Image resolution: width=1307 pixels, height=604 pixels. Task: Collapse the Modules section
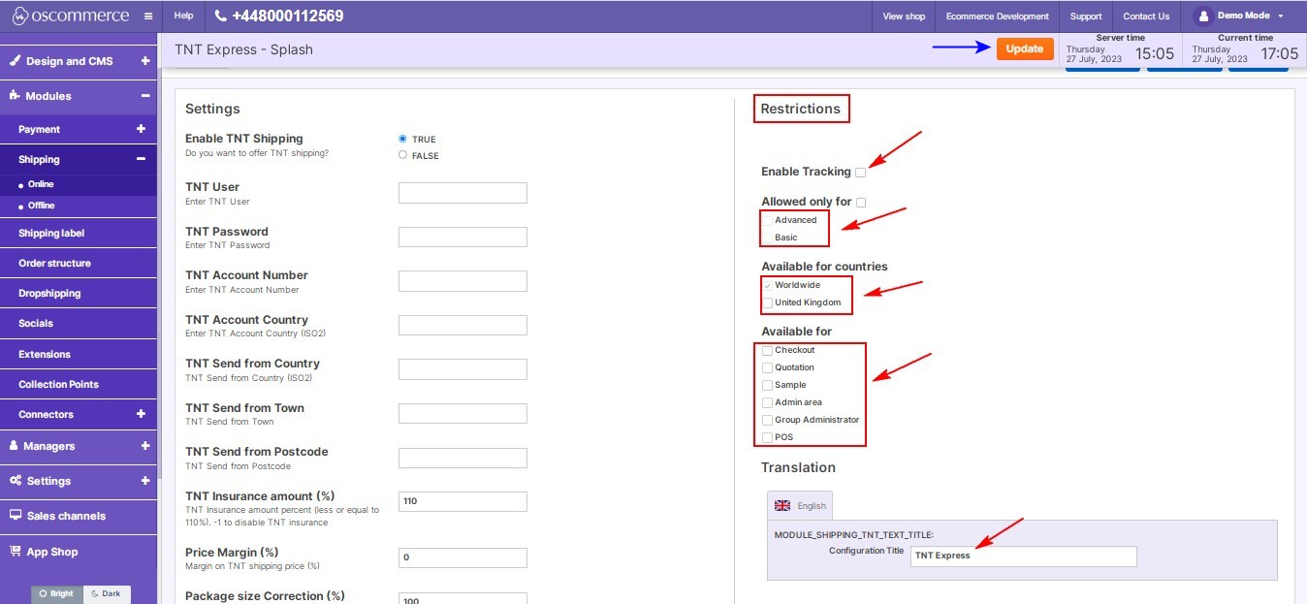coord(144,96)
